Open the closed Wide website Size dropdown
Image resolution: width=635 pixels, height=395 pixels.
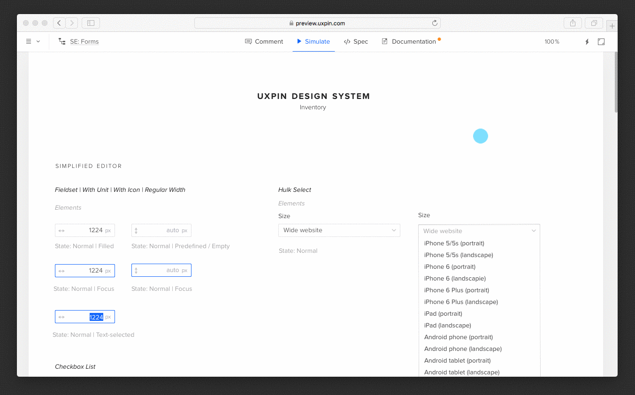click(x=339, y=230)
